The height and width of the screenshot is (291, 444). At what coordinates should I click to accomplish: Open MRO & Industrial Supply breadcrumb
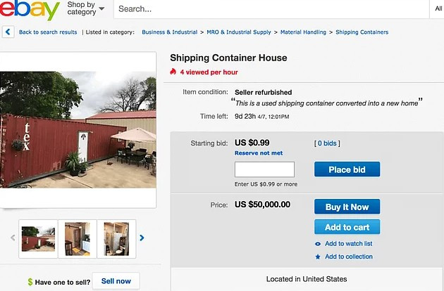(x=240, y=32)
